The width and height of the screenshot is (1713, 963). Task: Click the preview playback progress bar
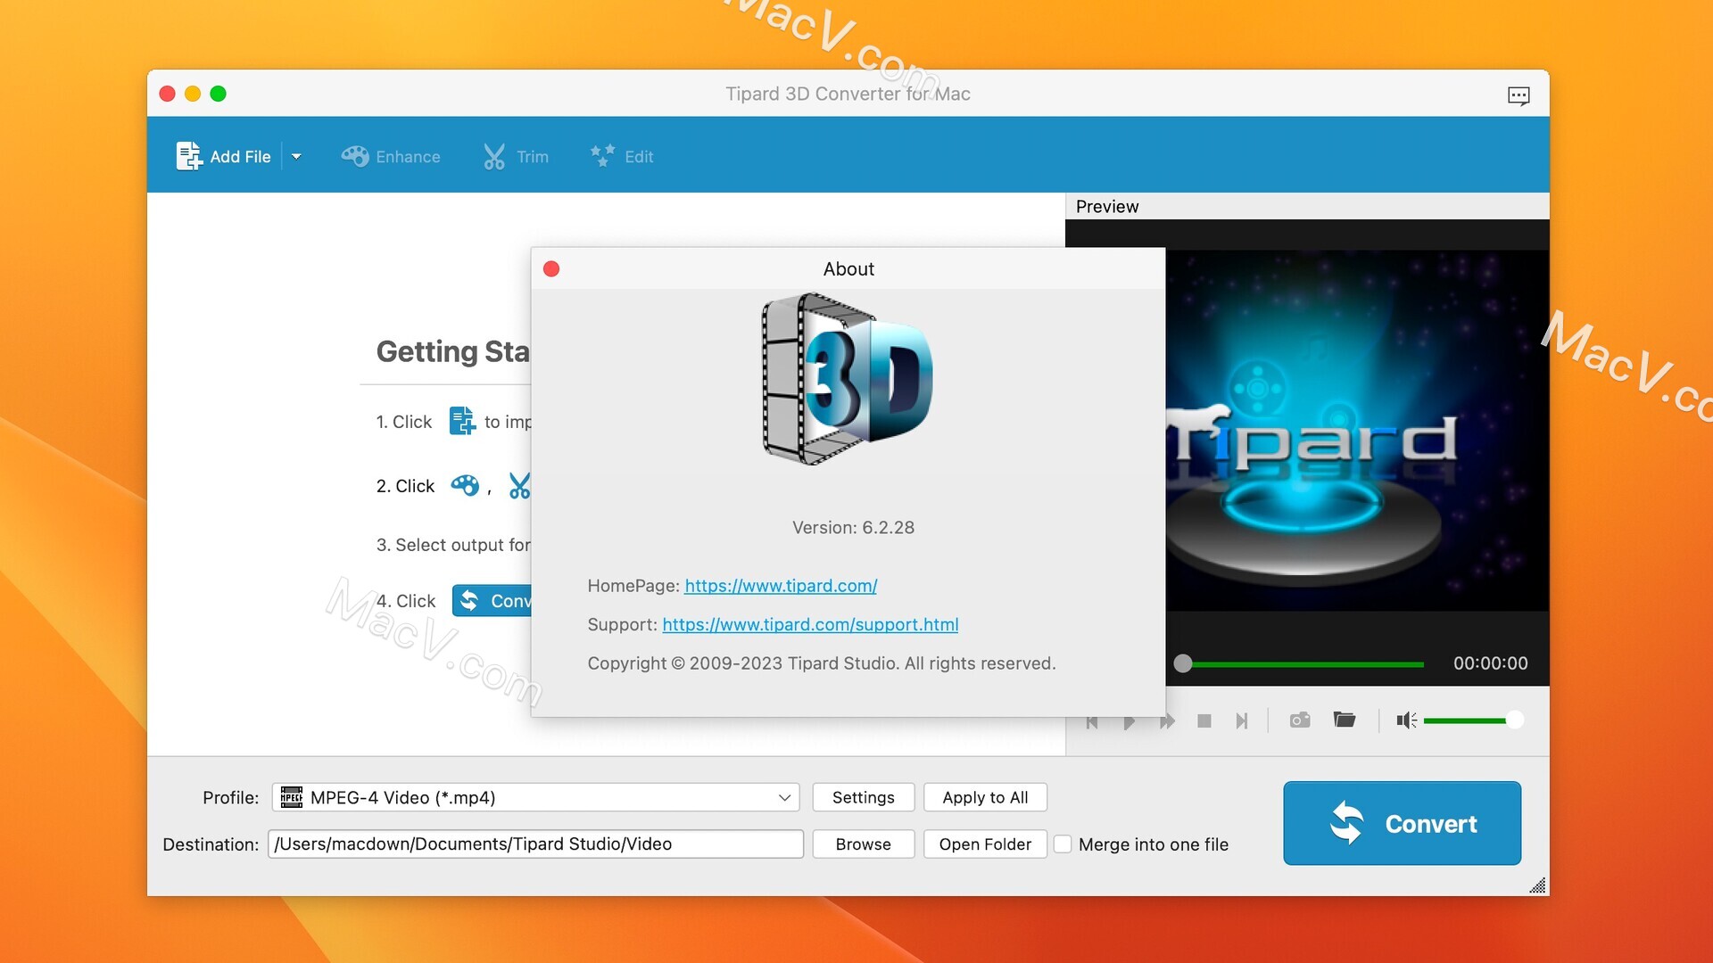pos(1299,663)
